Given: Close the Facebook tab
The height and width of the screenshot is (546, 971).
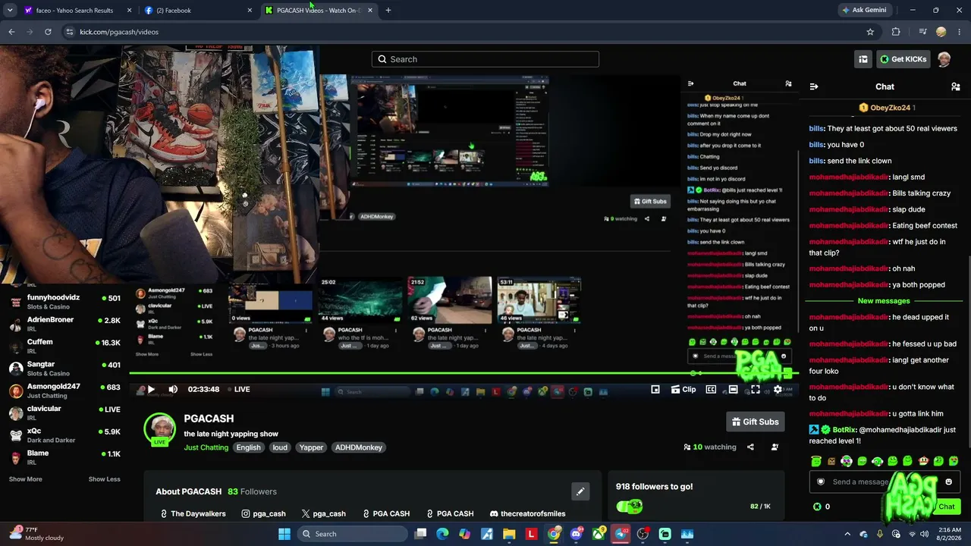Looking at the screenshot, I should click(250, 11).
